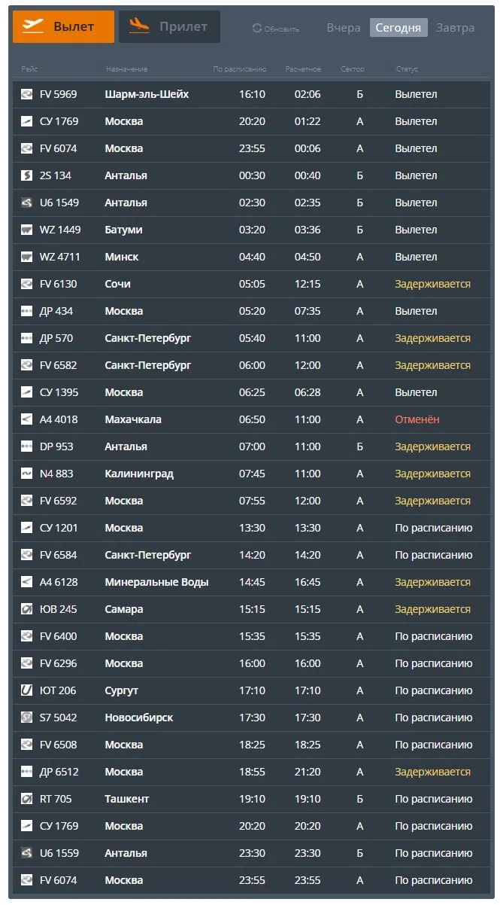The image size is (500, 905).
Task: Switch to the Вылет departures tab
Action: (64, 26)
